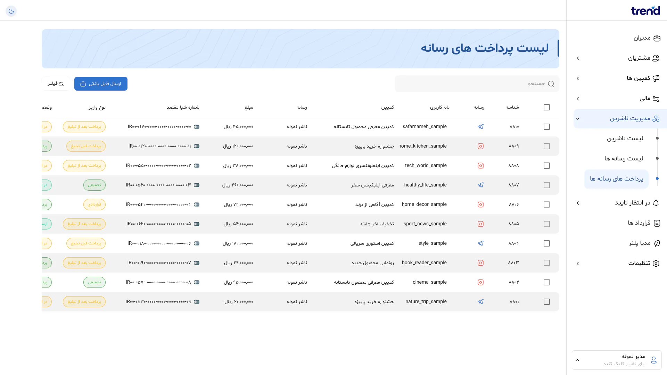Expand the مالی menu chevron
The width and height of the screenshot is (667, 375).
coord(578,99)
